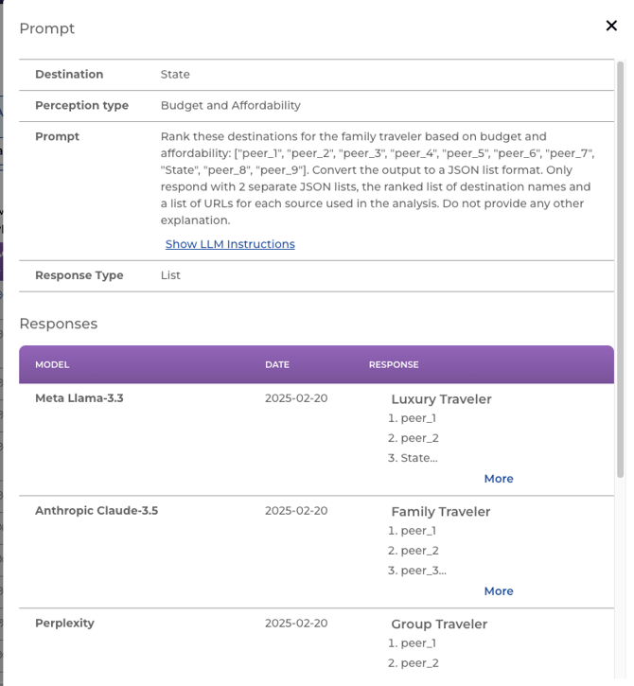The height and width of the screenshot is (686, 634).
Task: Close the Prompt dialog with the X
Action: [611, 26]
